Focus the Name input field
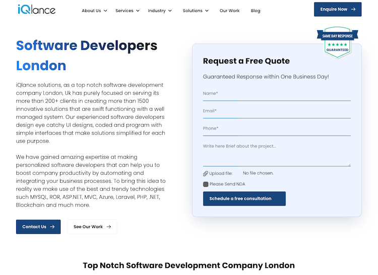 click(x=276, y=94)
